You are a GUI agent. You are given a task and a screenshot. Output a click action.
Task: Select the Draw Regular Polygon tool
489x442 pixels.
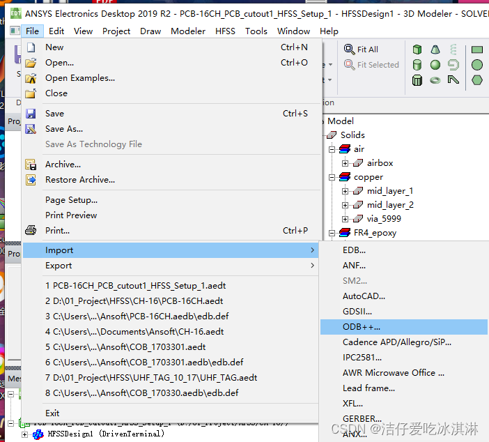[477, 80]
